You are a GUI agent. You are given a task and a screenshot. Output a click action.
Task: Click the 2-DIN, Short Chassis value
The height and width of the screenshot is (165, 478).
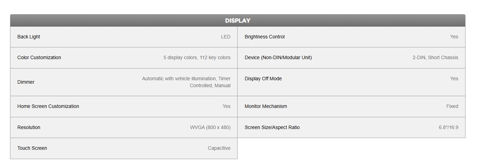(x=435, y=57)
